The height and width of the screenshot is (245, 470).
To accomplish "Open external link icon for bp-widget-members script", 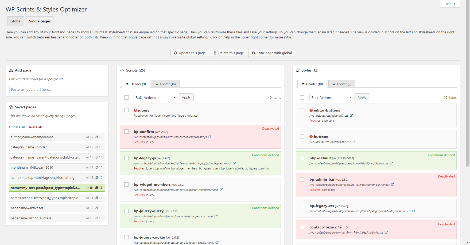I will click(221, 190).
